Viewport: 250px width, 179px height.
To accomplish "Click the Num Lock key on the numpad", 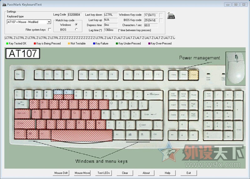I will click(x=208, y=95).
